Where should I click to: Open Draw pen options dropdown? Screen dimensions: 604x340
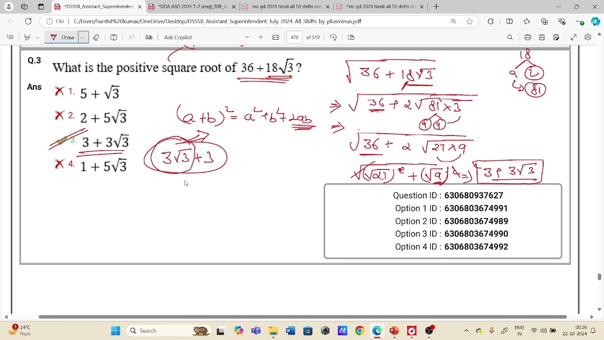point(83,37)
